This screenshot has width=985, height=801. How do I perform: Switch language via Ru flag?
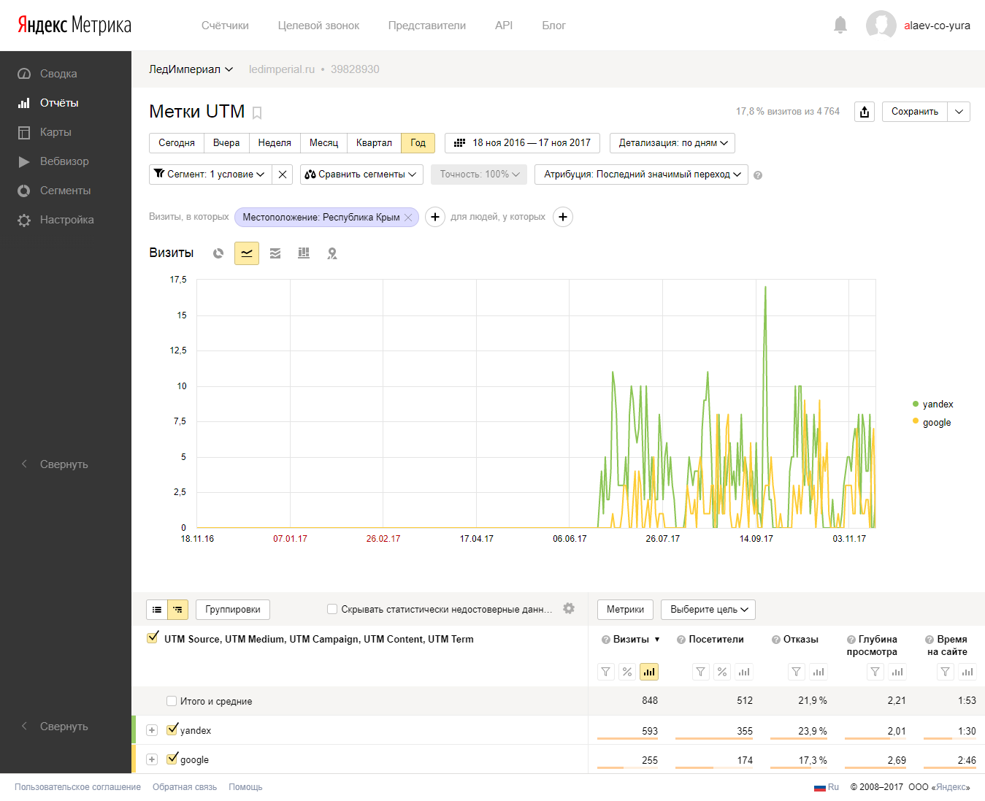[x=827, y=787]
